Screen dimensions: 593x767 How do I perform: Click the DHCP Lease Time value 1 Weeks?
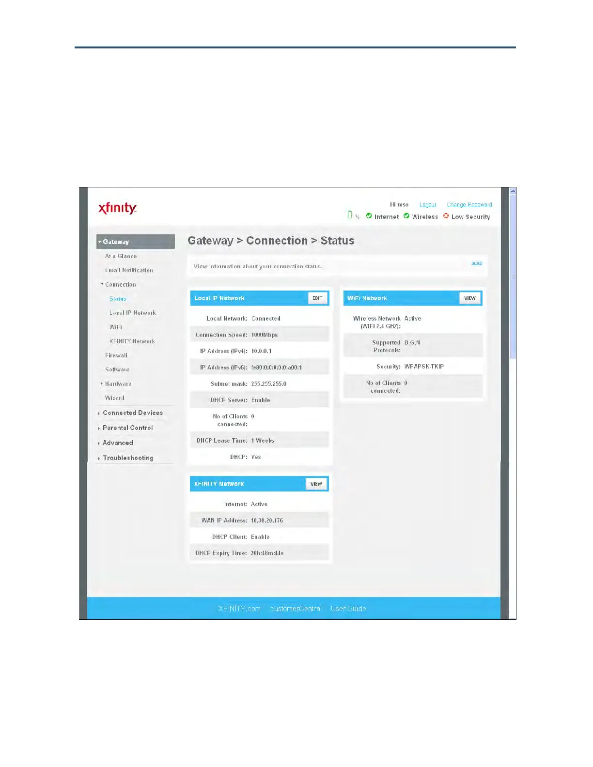pos(263,441)
